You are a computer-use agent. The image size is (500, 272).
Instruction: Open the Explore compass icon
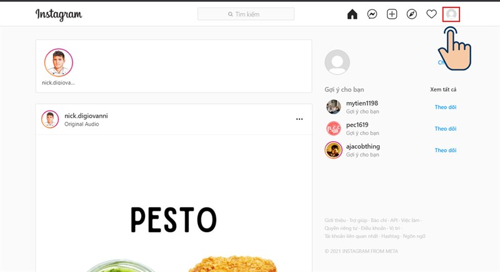tap(412, 14)
